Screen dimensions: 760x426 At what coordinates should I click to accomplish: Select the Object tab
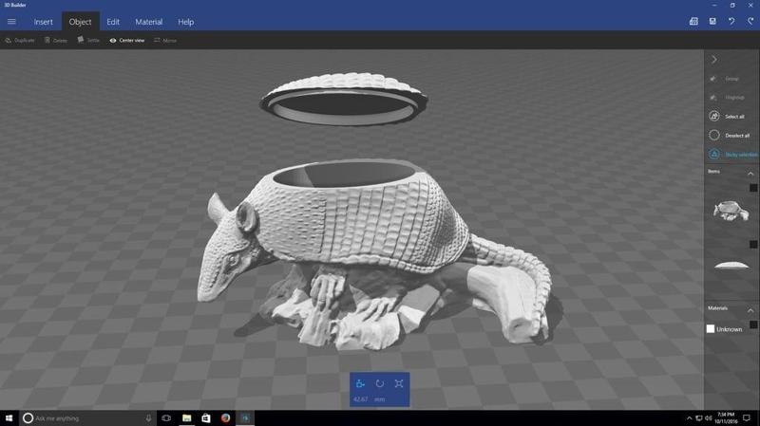click(80, 22)
